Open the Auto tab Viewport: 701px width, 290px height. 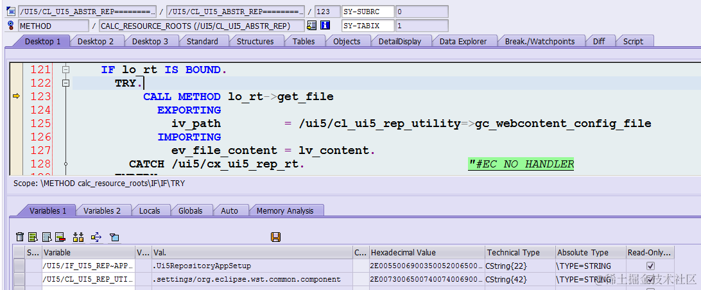click(x=229, y=210)
